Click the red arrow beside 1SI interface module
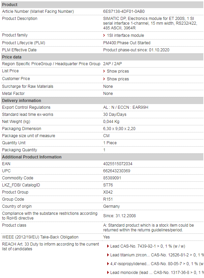 [x=104, y=35]
